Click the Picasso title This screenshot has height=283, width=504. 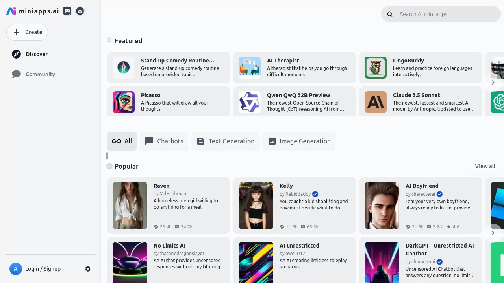click(x=150, y=95)
